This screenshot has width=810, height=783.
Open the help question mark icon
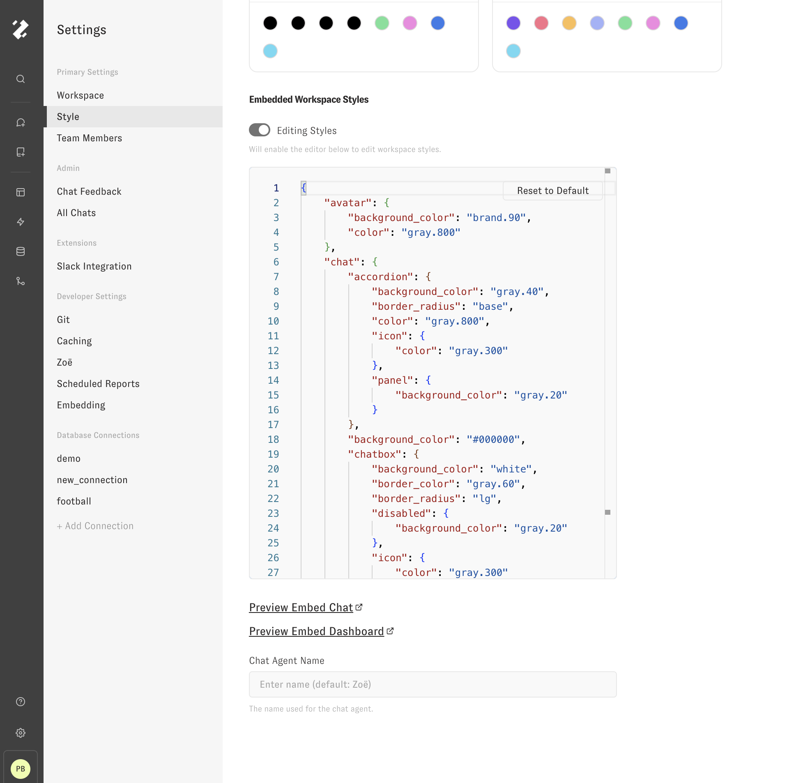20,702
